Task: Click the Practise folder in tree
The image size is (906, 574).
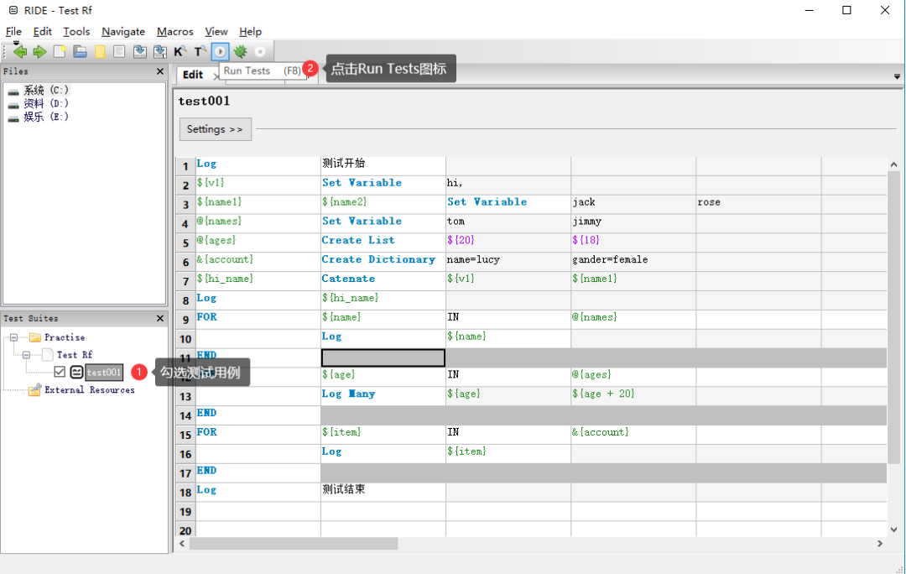Action: (64, 337)
